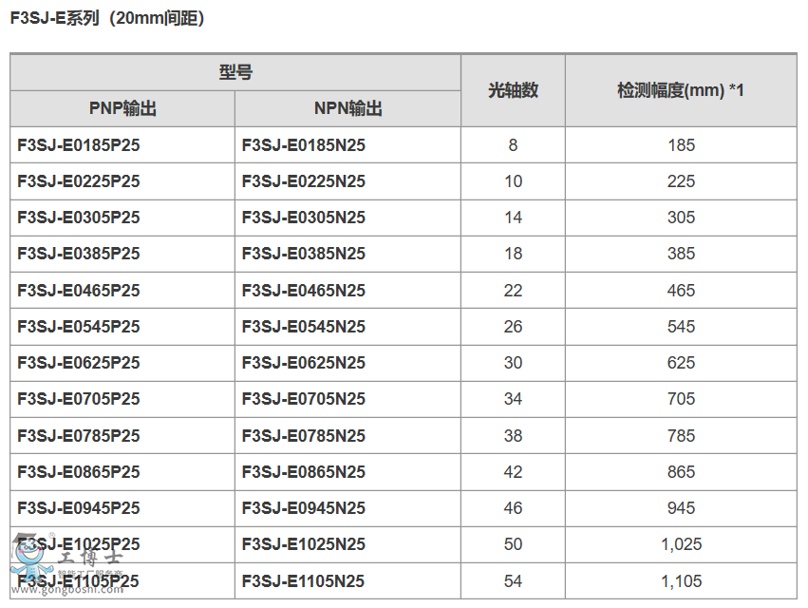Click the 型号 header cell
Viewport: 808px width, 608px height.
click(235, 73)
